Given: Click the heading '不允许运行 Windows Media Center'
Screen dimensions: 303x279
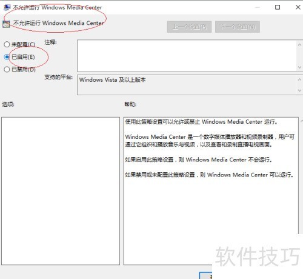Looking at the screenshot, I should coord(58,23).
